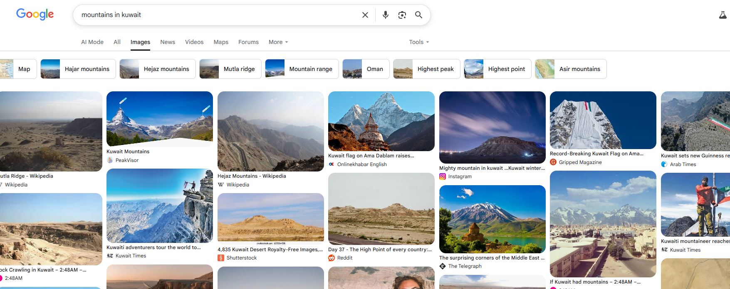Select the Oman filter chip
Image resolution: width=730 pixels, height=289 pixels.
pyautogui.click(x=366, y=69)
